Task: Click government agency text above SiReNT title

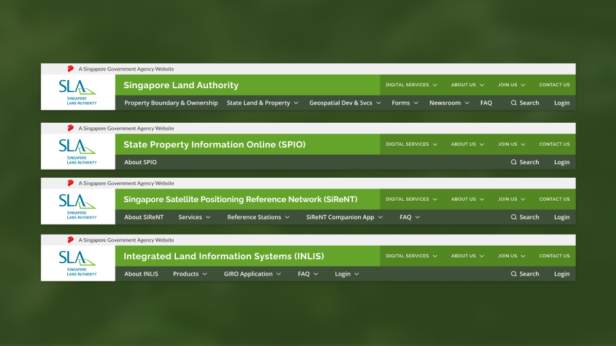Action: [x=126, y=183]
